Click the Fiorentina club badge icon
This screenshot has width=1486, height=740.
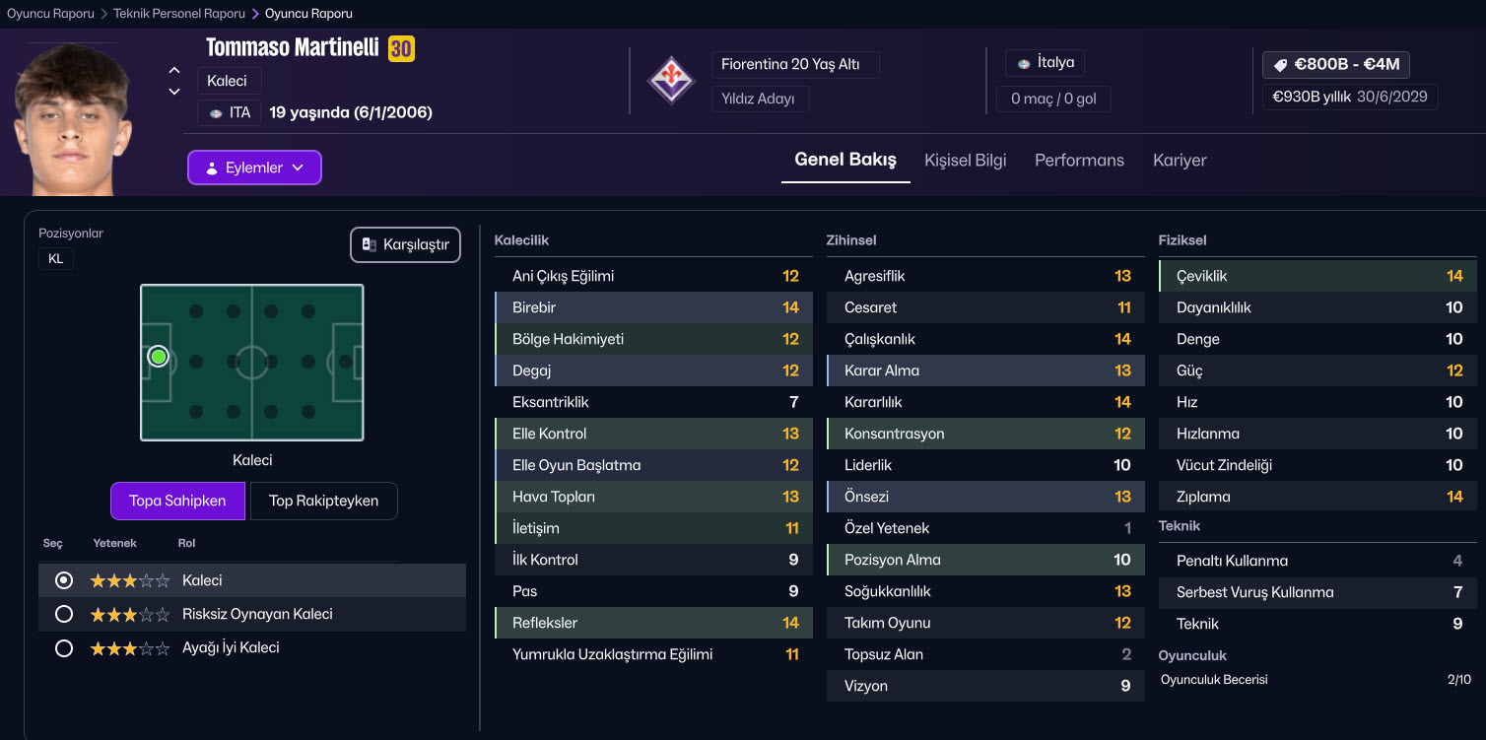[x=671, y=80]
